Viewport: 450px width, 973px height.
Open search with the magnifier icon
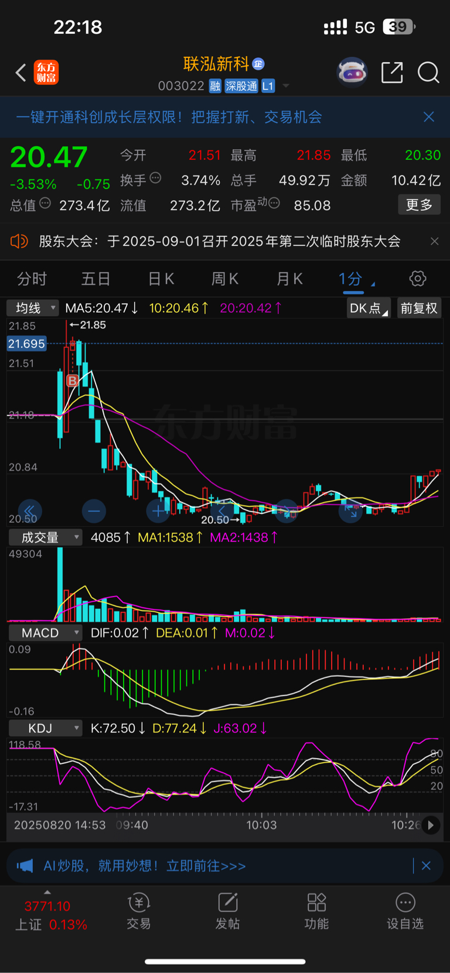click(428, 73)
